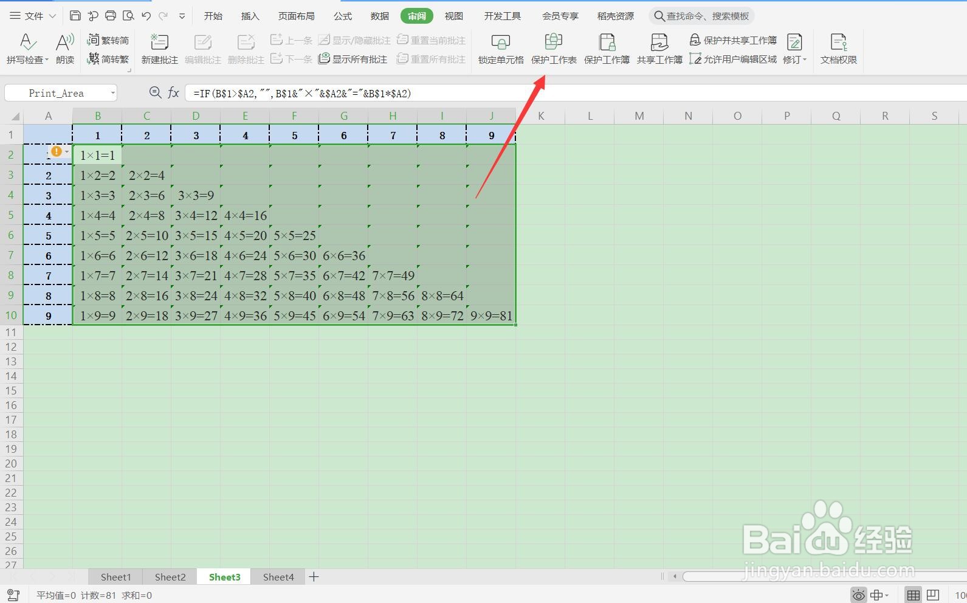
Task: Click 显示所有批注 show all comments
Action: (x=353, y=59)
